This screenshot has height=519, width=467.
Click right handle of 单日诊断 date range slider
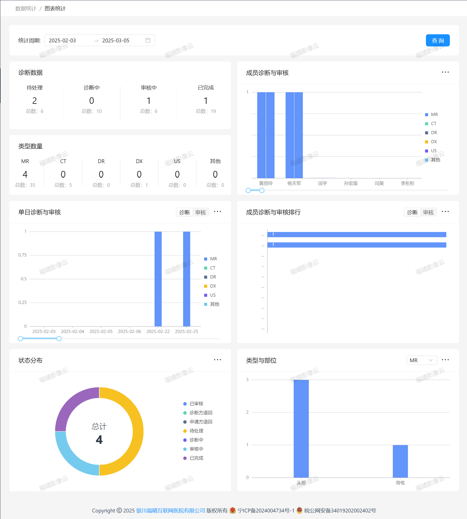(x=59, y=339)
